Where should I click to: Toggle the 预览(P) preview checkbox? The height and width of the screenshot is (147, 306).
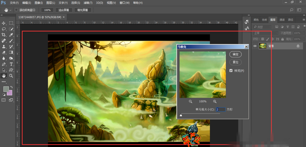click(231, 70)
